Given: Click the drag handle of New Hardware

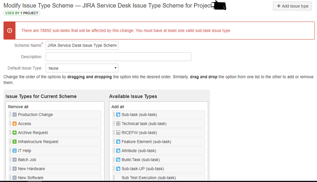Looking at the screenshot, I should tap(10, 169).
